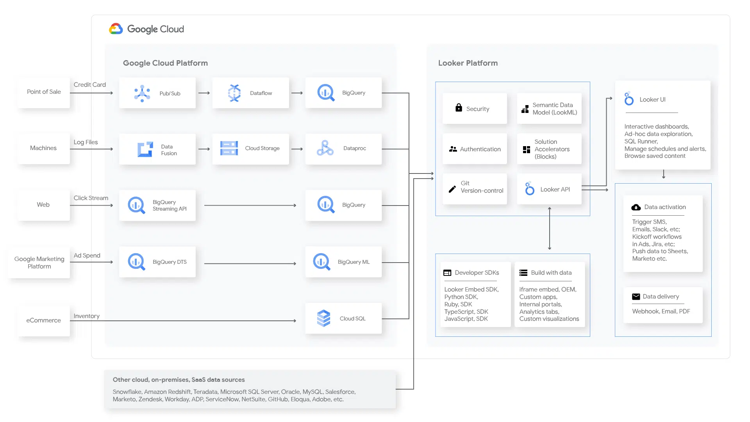This screenshot has width=750, height=422.
Task: Click the Cloud SQL label text
Action: click(353, 319)
